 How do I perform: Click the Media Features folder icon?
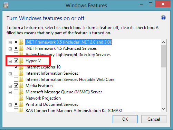21,86
